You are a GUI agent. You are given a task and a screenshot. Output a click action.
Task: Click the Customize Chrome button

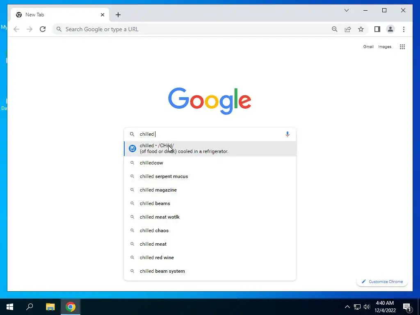[382, 281]
